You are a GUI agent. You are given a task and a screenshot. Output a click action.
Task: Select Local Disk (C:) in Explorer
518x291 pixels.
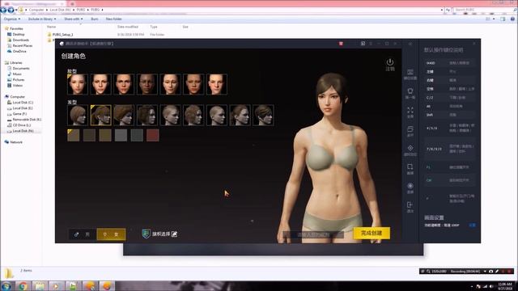click(x=23, y=103)
